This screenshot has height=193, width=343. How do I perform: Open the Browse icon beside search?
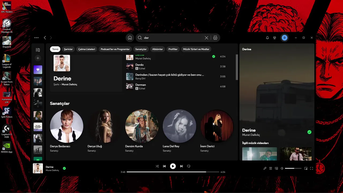pyautogui.click(x=215, y=38)
